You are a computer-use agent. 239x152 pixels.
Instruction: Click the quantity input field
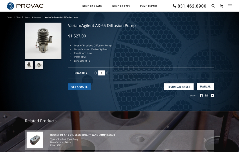[101, 73]
